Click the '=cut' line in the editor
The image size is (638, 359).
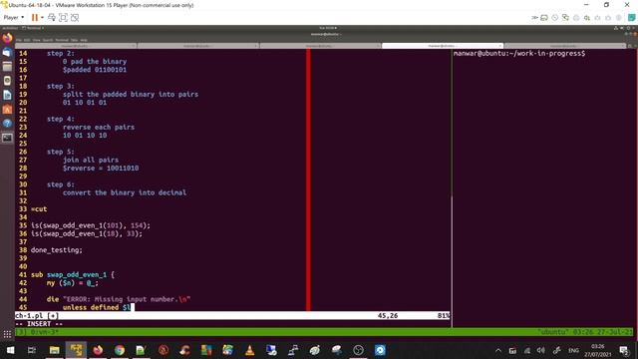point(39,209)
